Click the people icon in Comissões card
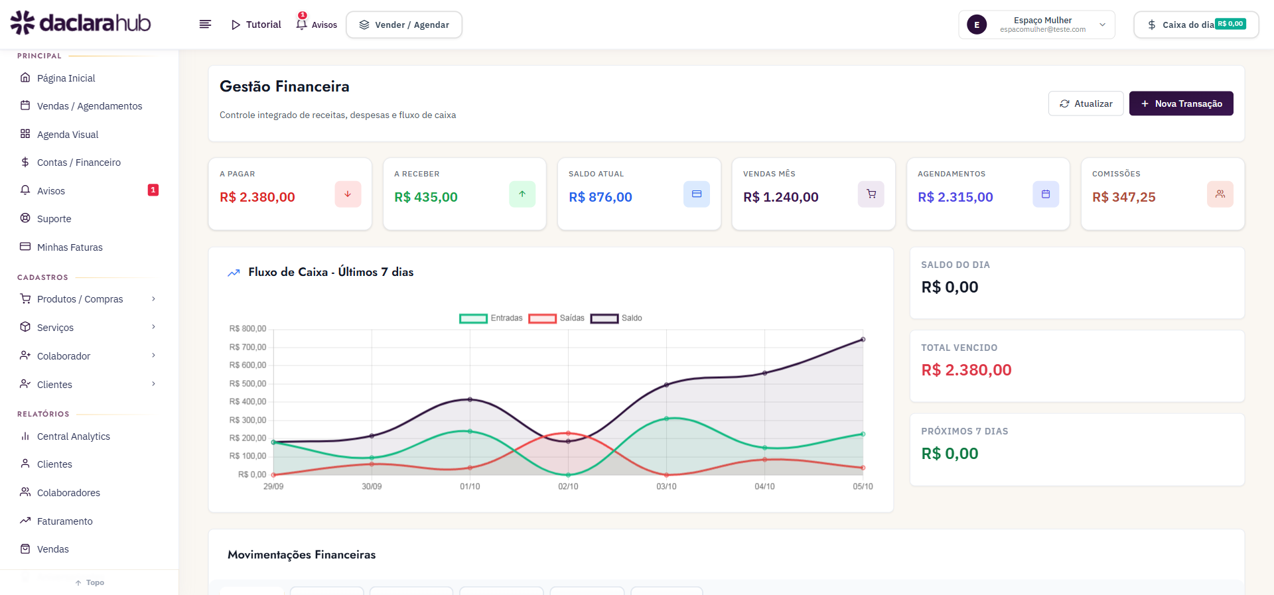The height and width of the screenshot is (595, 1274). tap(1220, 194)
